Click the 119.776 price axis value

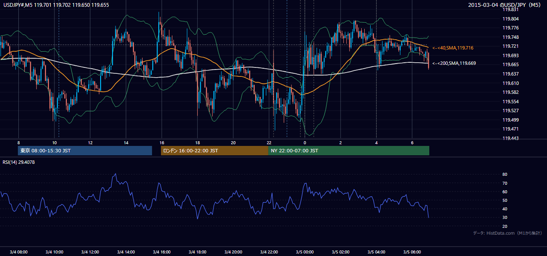pyautogui.click(x=511, y=28)
